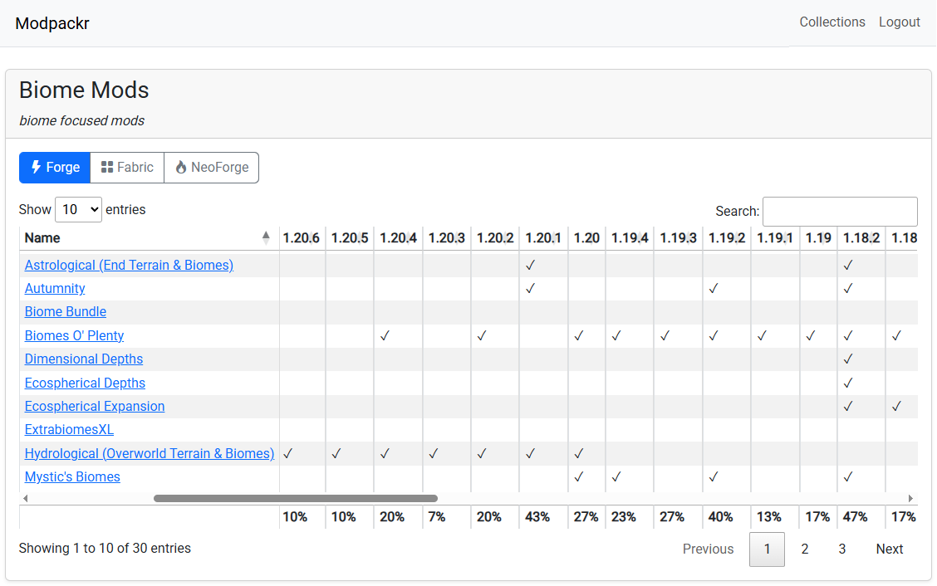Viewport: 937px width, 586px height.
Task: Click the horizontal table scrollbar
Action: [295, 498]
